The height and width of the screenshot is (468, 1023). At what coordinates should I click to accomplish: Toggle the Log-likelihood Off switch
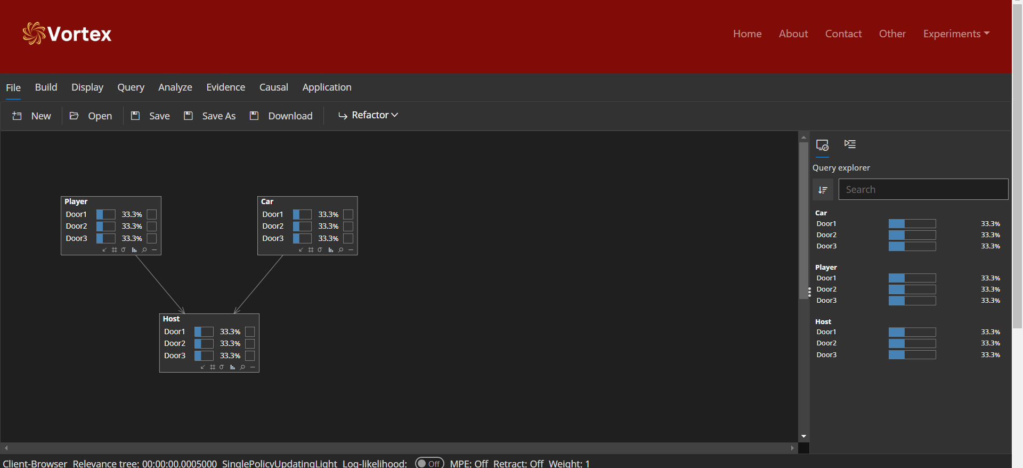click(x=429, y=463)
